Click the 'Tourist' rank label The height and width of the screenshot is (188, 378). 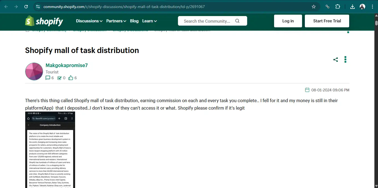52,72
